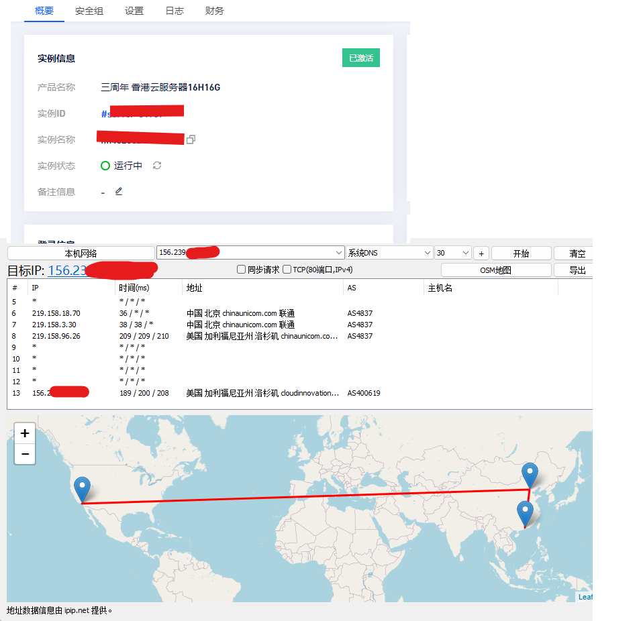Image resolution: width=641 pixels, height=621 pixels.
Task: Click the copy icon beside instance name
Action: pyautogui.click(x=191, y=139)
